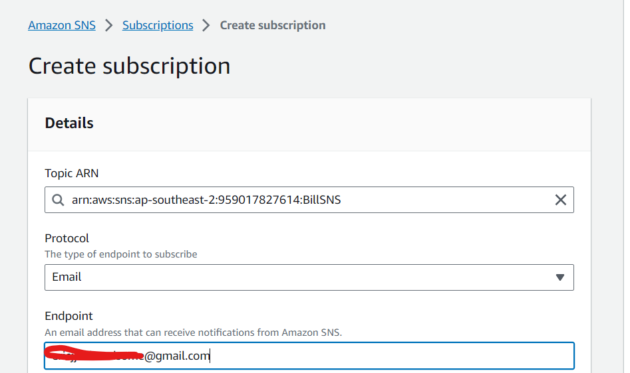Click the Create subscription page heading
The height and width of the screenshot is (373, 630).
pos(129,66)
